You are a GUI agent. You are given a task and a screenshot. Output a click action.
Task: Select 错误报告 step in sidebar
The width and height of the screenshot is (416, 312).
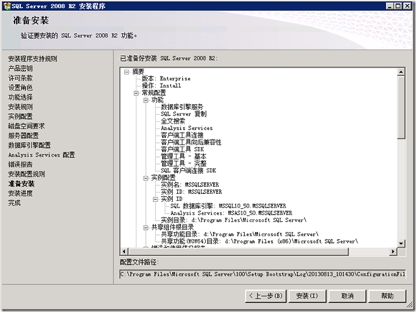pos(21,165)
